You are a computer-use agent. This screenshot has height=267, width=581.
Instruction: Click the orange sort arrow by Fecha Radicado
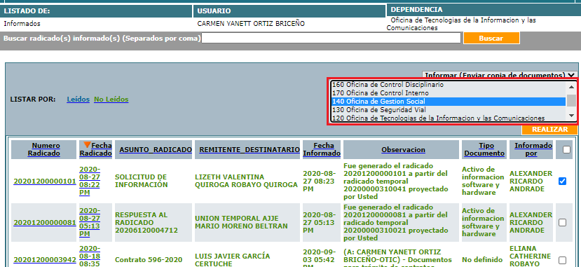88,145
